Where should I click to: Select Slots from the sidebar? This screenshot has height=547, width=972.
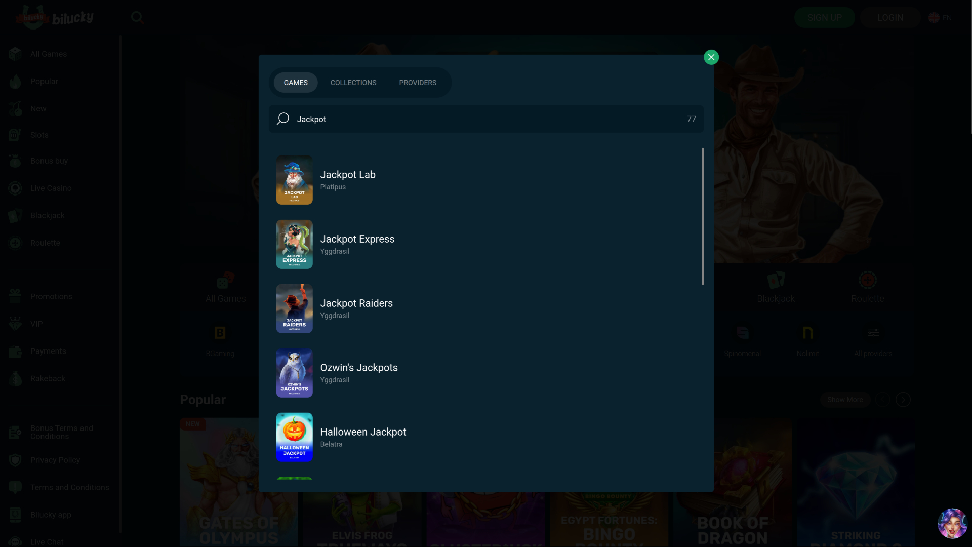tap(15, 135)
